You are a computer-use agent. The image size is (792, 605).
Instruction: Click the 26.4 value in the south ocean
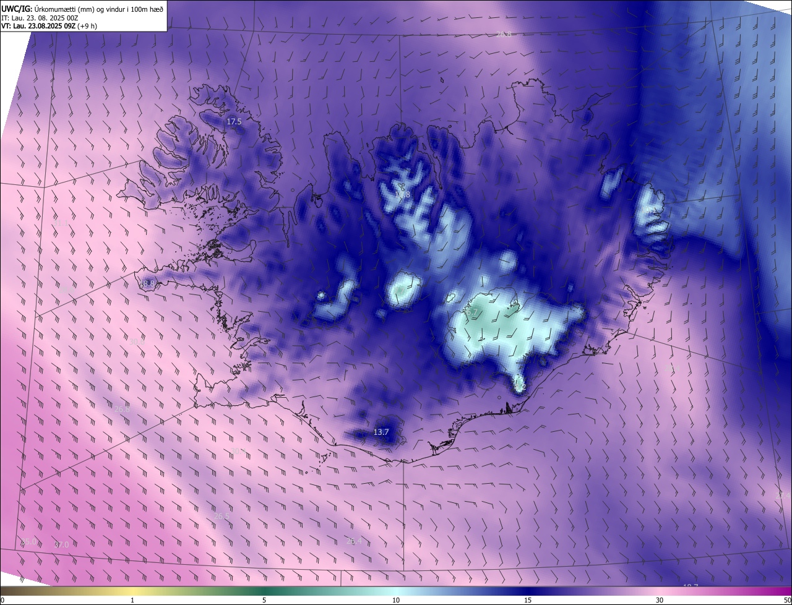coord(354,541)
